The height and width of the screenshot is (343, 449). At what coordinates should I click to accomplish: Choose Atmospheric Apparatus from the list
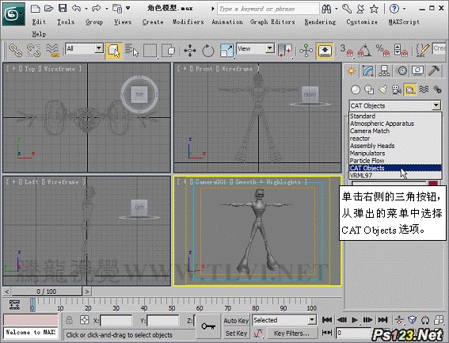click(x=395, y=124)
